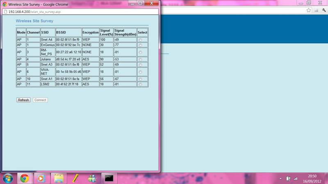Click signal bars extension icon in background Chrome
This screenshot has height=184, width=328.
[x=316, y=10]
